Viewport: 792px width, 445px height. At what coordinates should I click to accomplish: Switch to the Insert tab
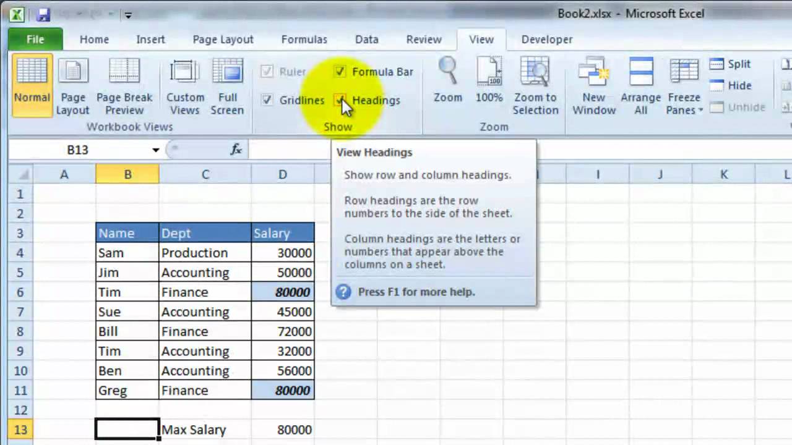(x=150, y=39)
